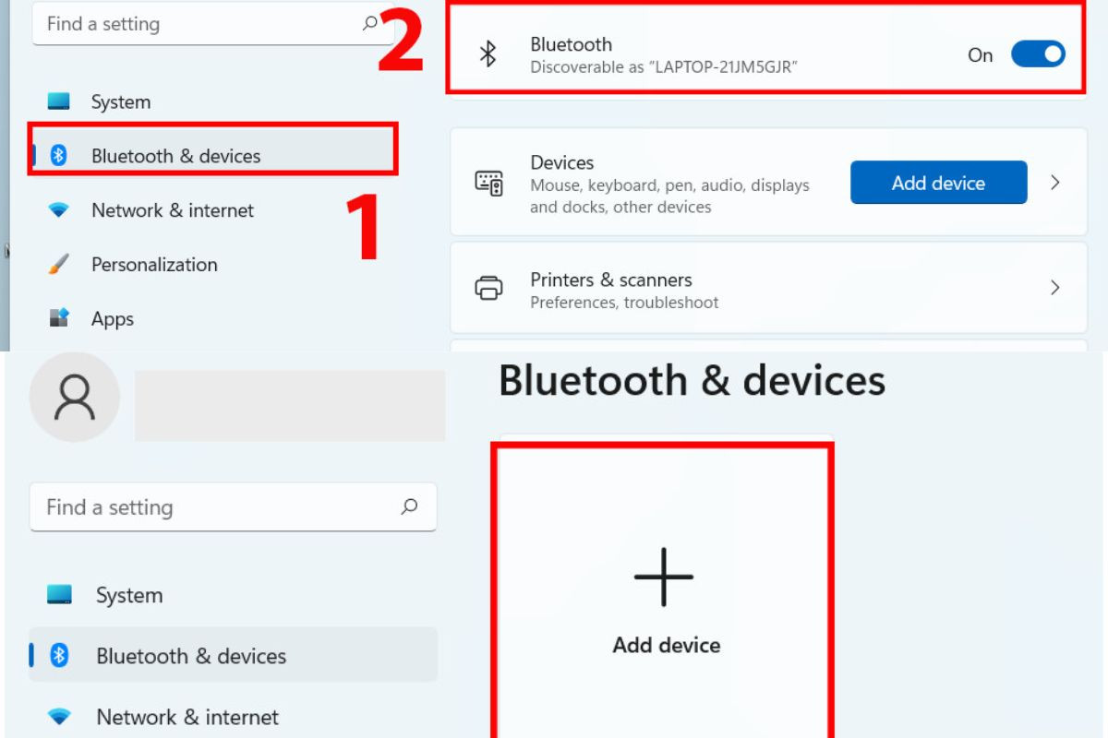The width and height of the screenshot is (1108, 738).
Task: Click the System monitor icon in lower sidebar
Action: tap(59, 595)
